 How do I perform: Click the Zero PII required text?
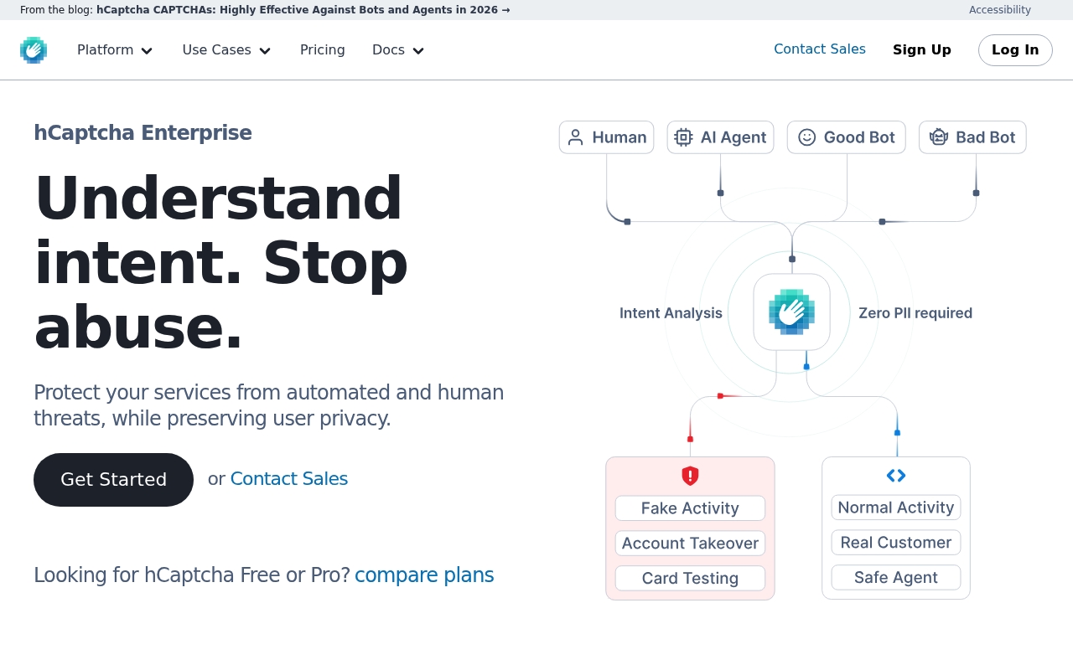915,313
